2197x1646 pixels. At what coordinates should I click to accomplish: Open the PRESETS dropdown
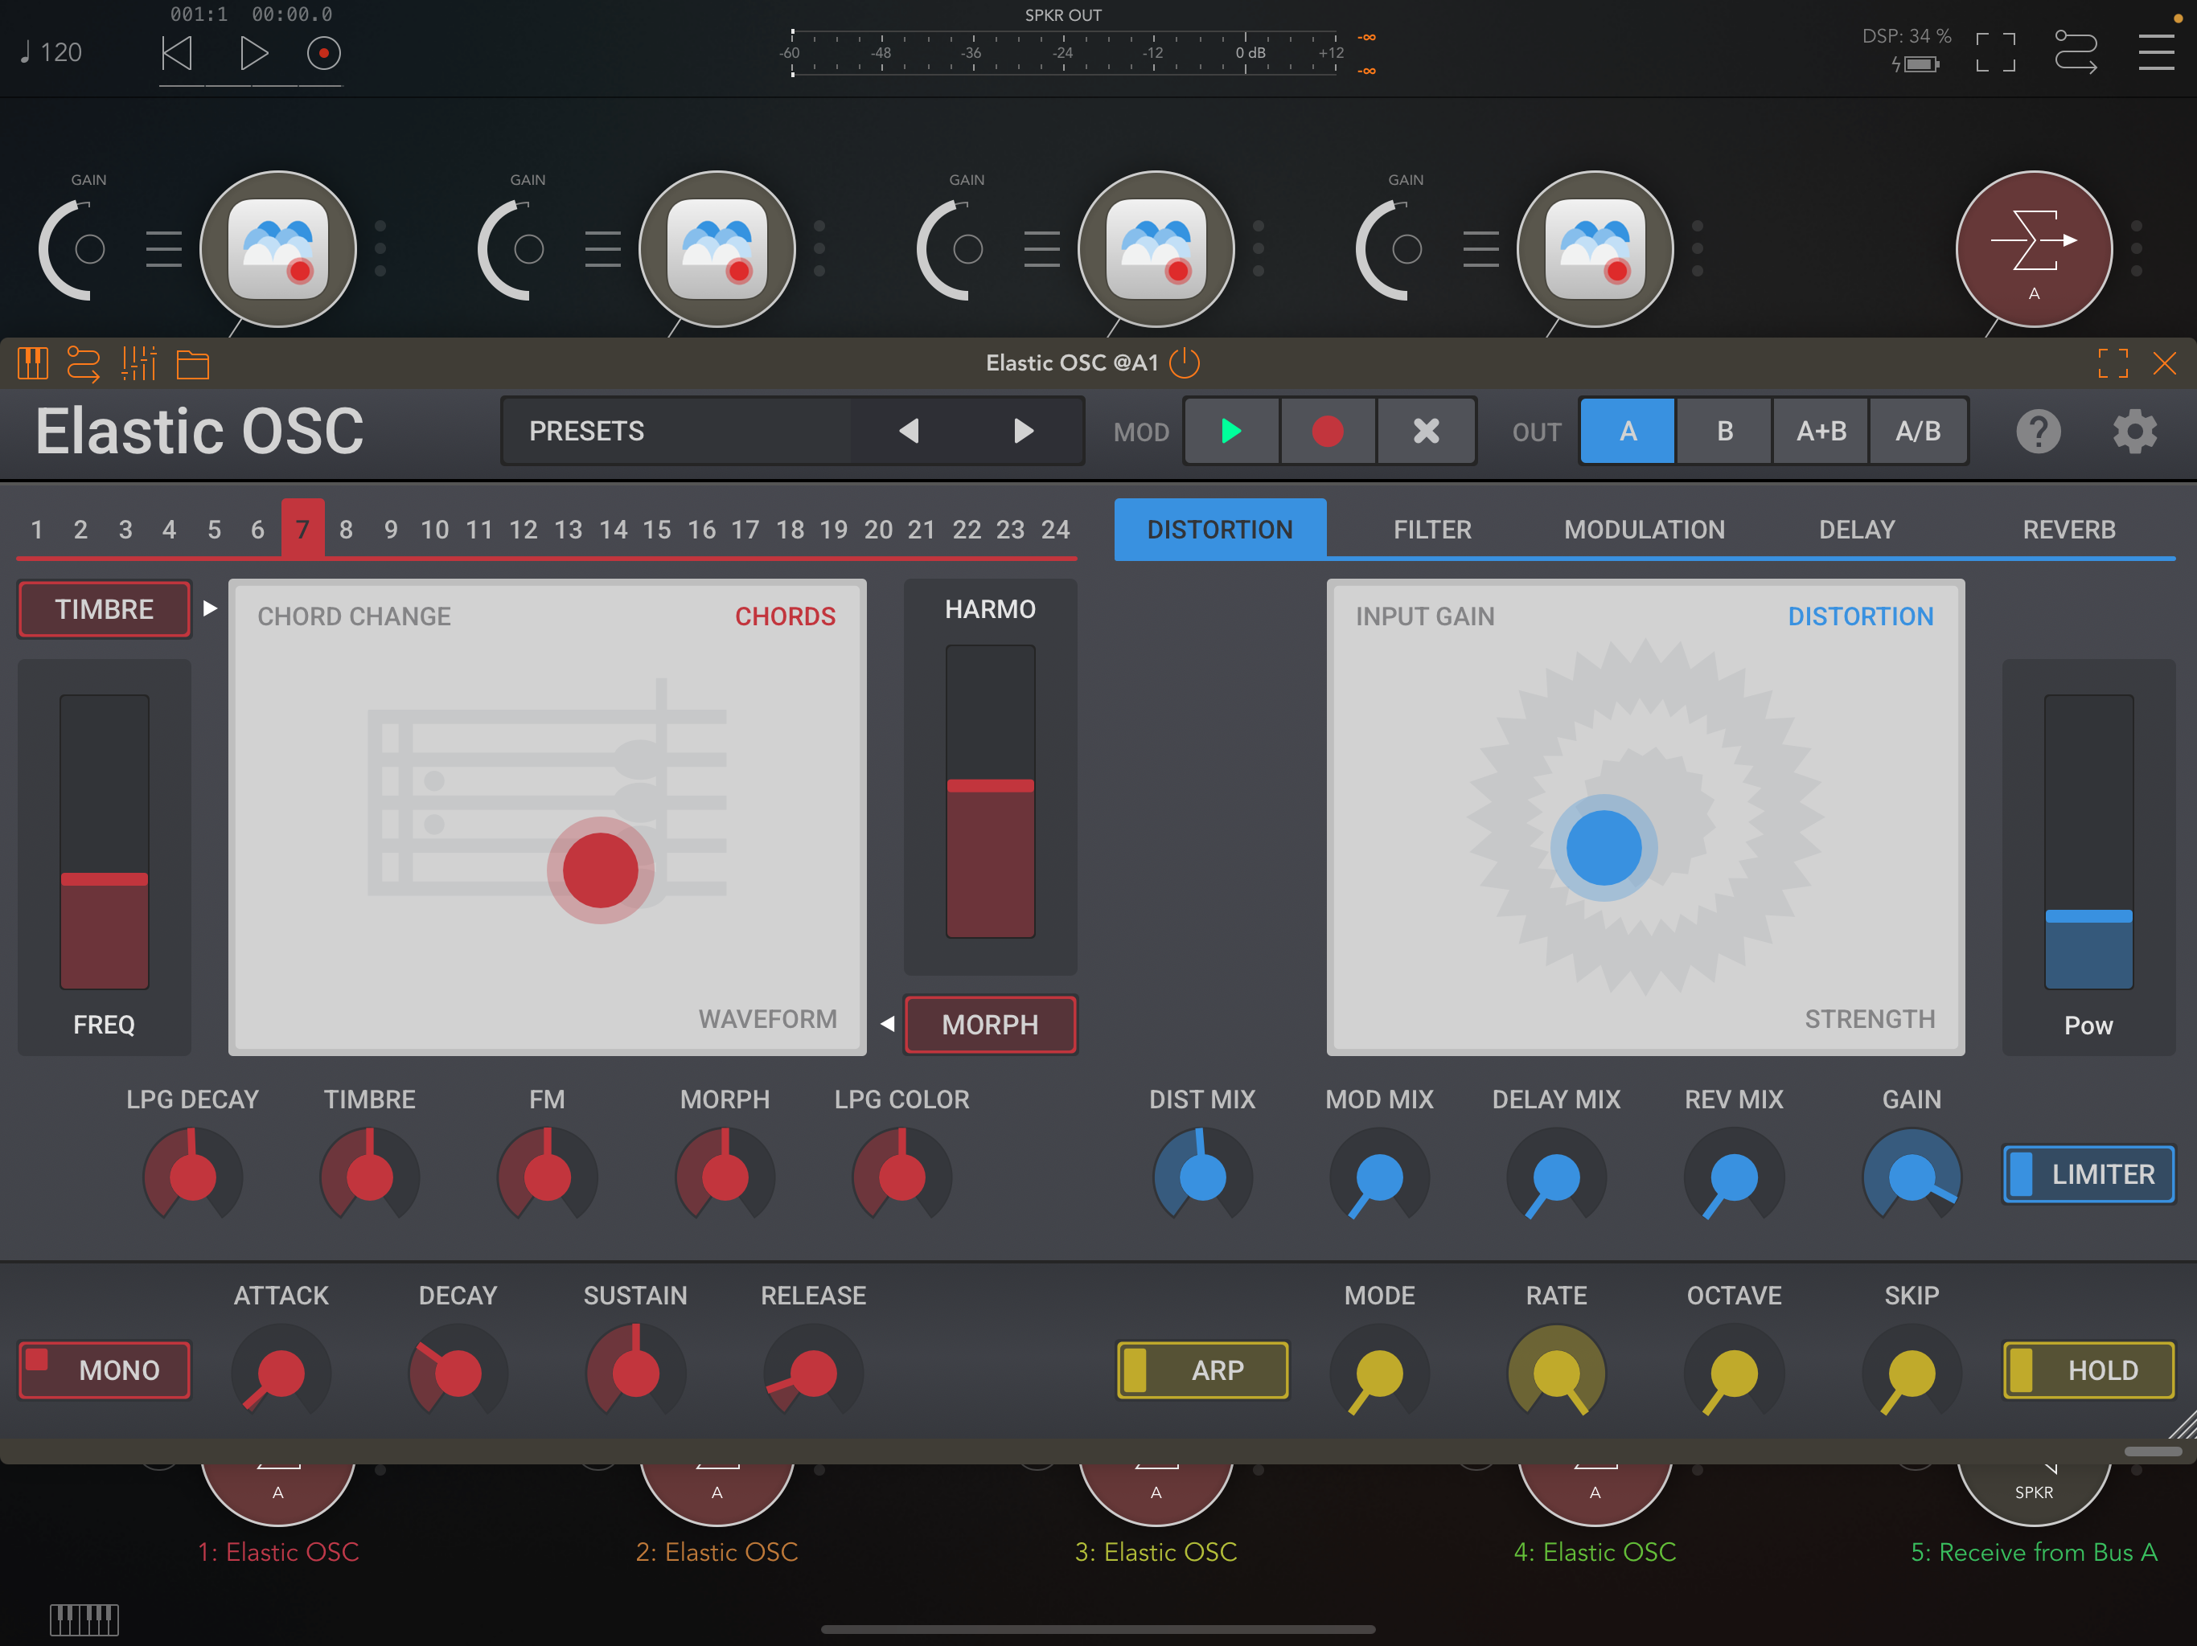tap(676, 431)
